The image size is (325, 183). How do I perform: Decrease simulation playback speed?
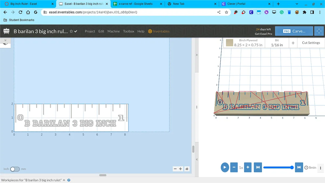click(234, 167)
